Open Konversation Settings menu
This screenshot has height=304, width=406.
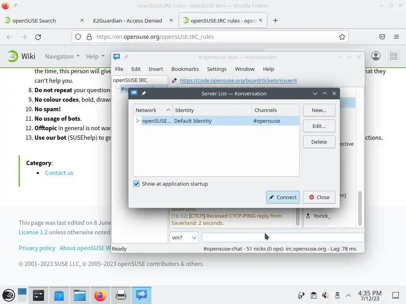[x=216, y=69]
